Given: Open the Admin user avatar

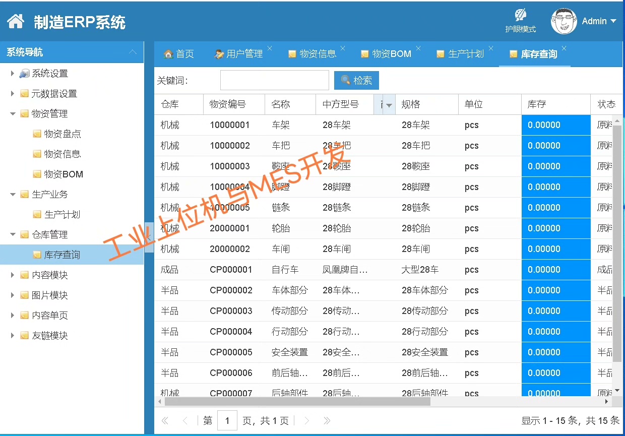Looking at the screenshot, I should tap(564, 22).
